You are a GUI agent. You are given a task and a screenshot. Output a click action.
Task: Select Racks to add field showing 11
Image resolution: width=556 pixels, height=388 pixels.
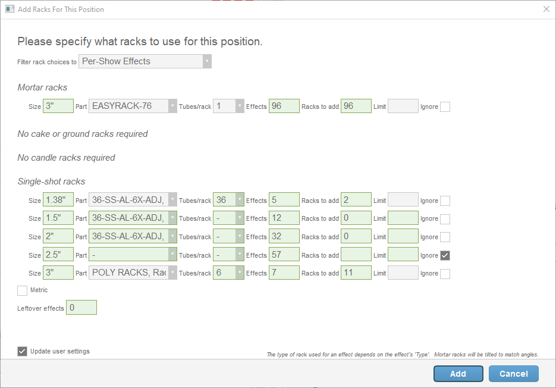tap(356, 273)
